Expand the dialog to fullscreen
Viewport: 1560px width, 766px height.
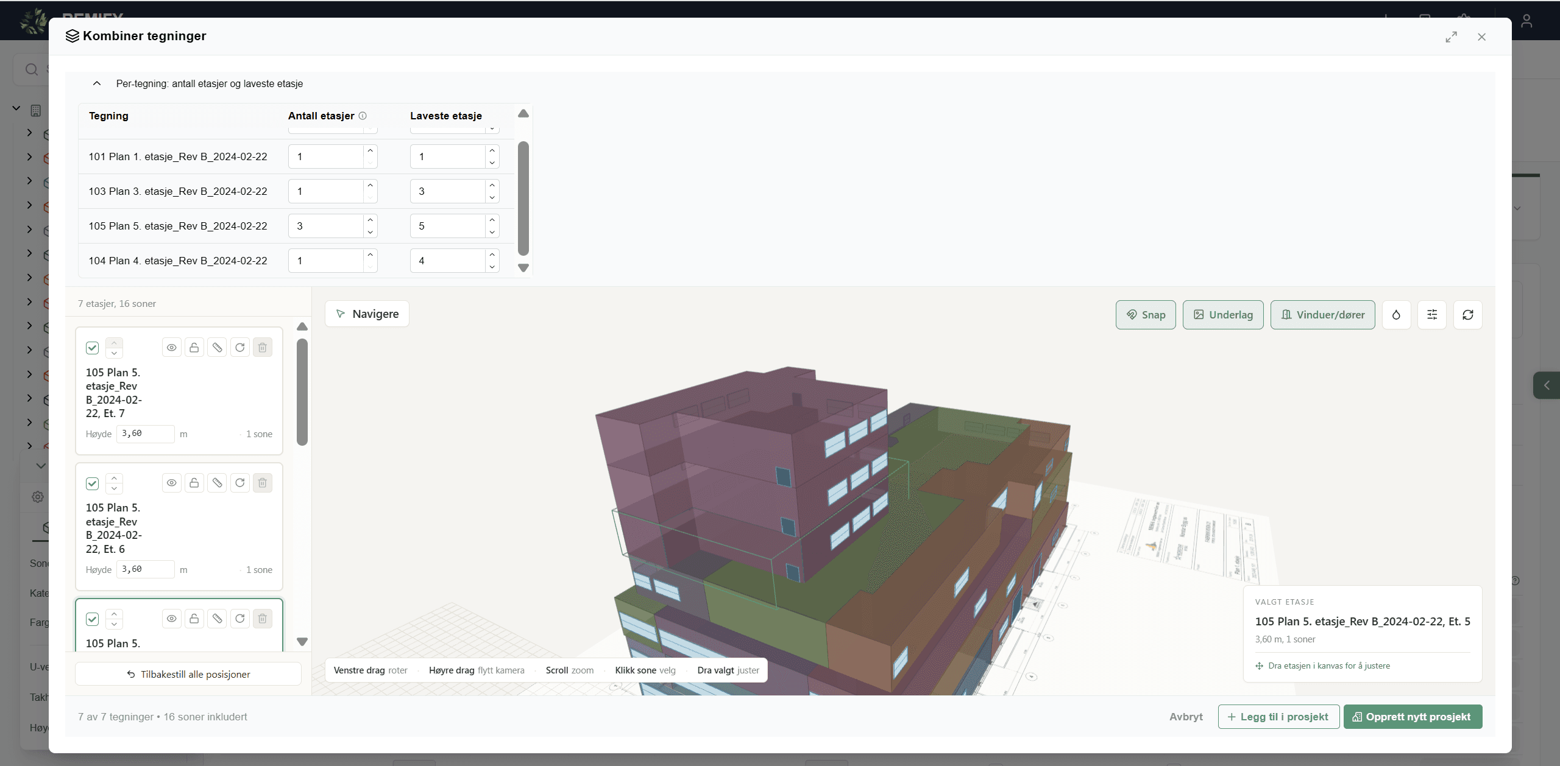[x=1452, y=37]
